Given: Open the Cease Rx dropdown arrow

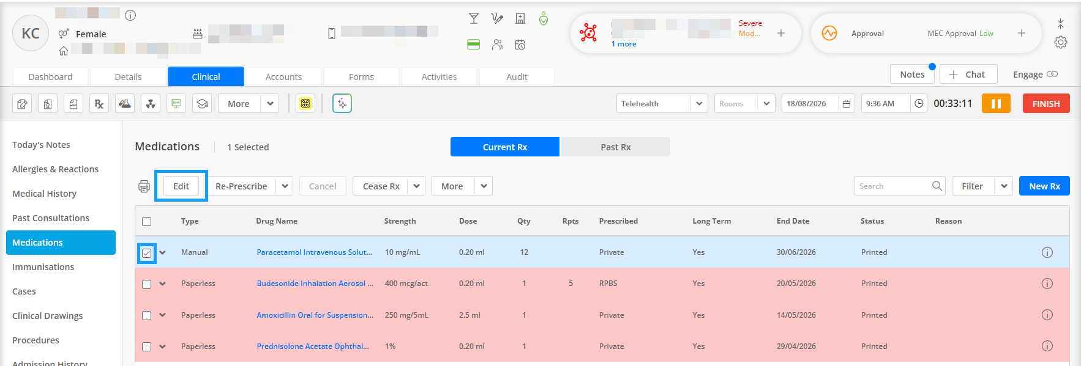Looking at the screenshot, I should point(416,186).
